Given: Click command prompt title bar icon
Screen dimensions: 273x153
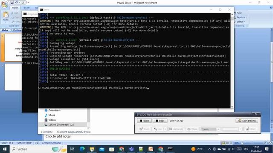Looking at the screenshot, I should click(42, 10).
